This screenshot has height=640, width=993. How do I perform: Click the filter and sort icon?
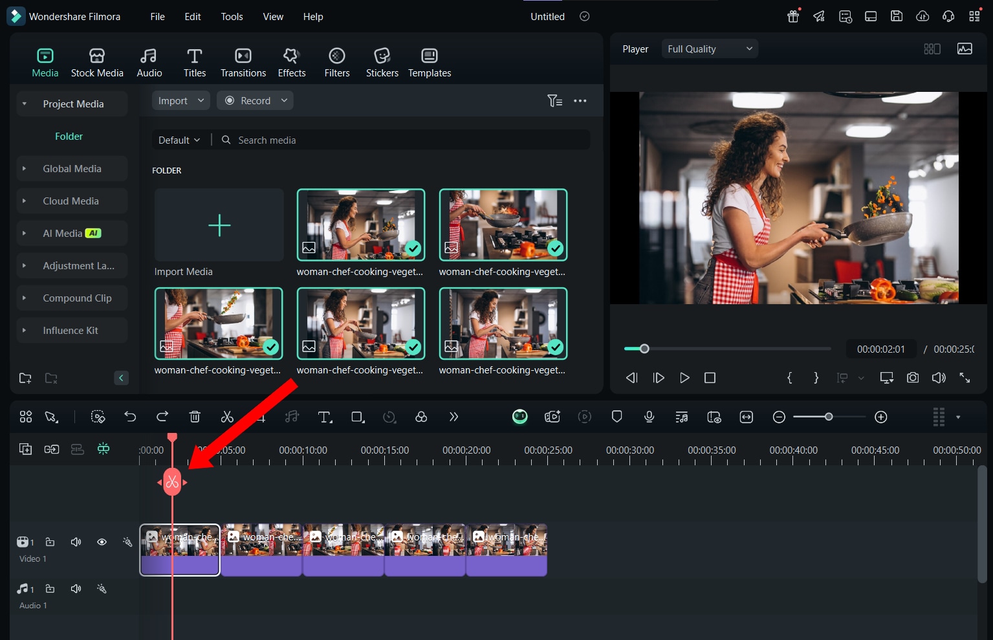point(554,100)
